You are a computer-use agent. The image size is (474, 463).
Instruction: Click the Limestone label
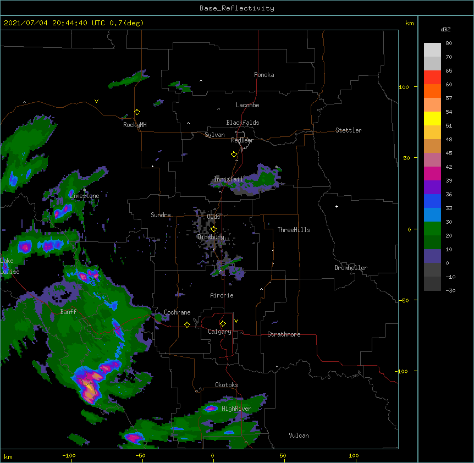(84, 196)
